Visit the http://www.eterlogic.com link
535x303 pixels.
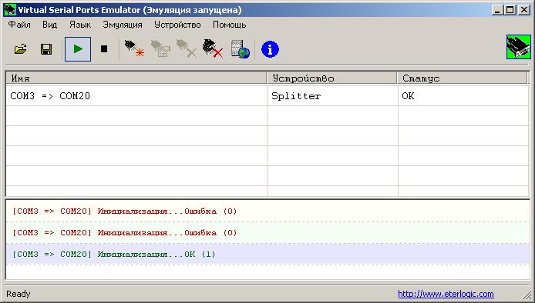446,294
